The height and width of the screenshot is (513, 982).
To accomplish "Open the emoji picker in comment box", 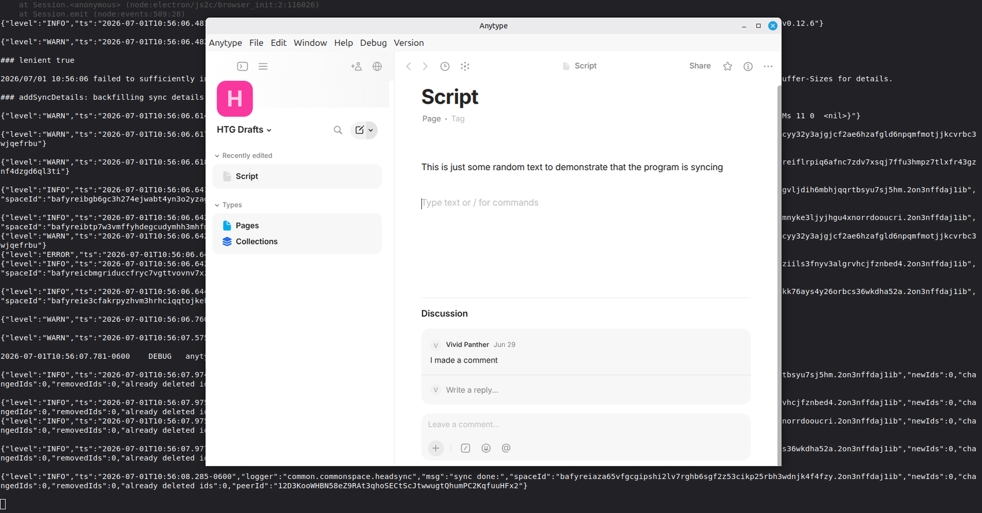I will [486, 448].
